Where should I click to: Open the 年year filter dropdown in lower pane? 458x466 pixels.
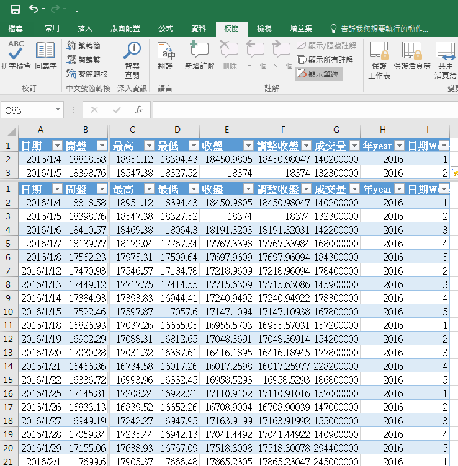[399, 189]
